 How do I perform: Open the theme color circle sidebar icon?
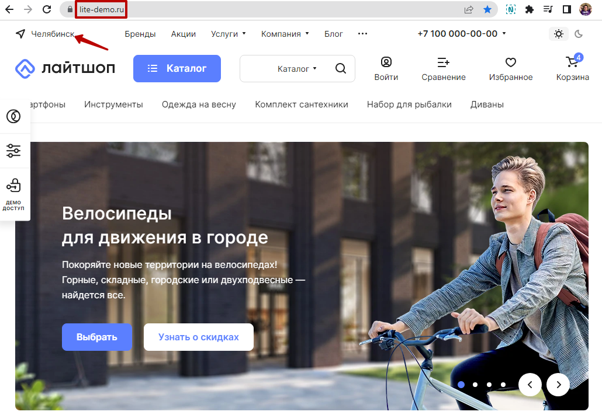tap(13, 116)
